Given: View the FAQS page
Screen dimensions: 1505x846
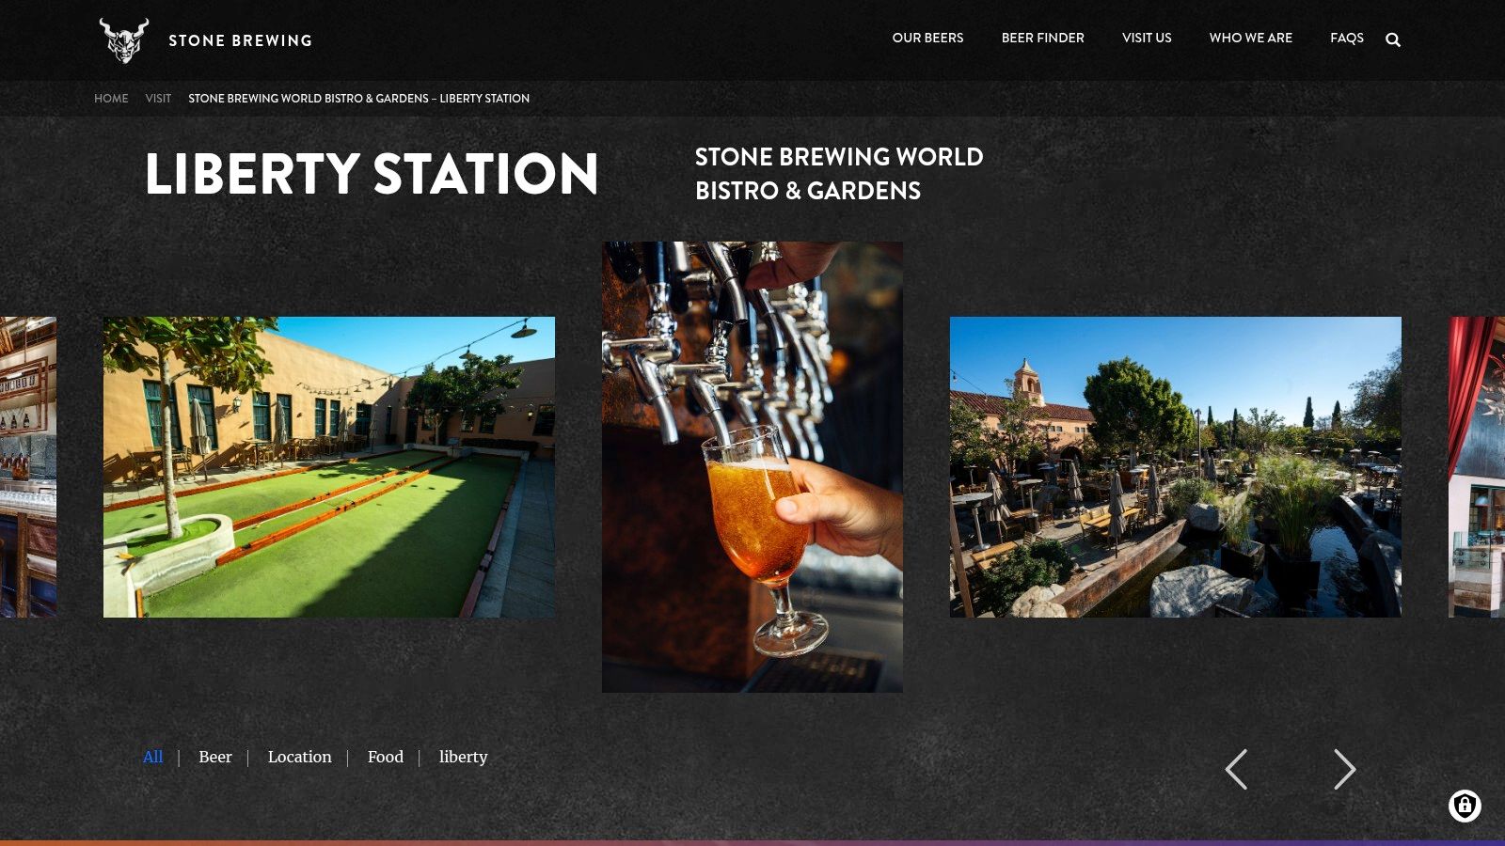Looking at the screenshot, I should click(x=1346, y=38).
